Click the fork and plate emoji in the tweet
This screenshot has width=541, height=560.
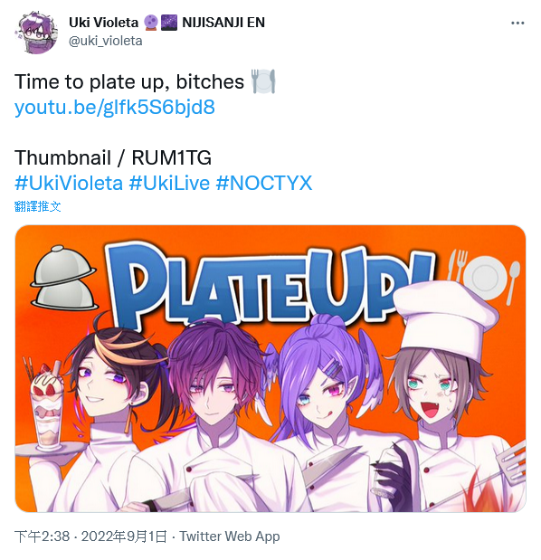tap(263, 81)
